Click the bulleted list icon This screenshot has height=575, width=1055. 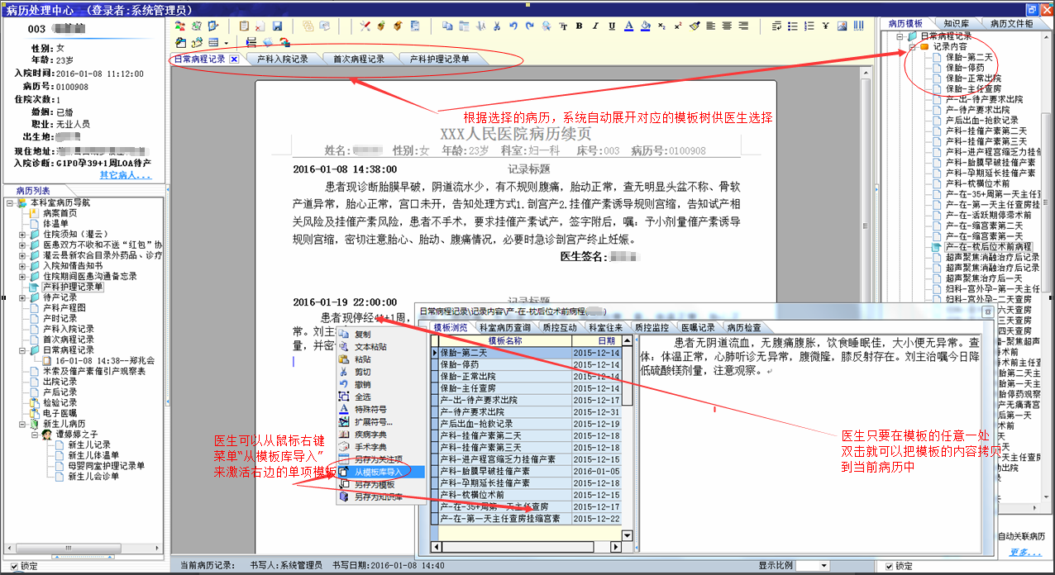793,26
